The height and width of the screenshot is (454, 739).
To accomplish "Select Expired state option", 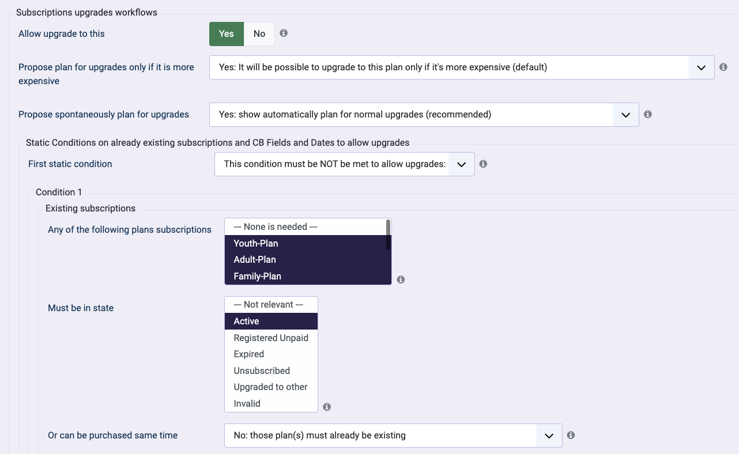I will click(271, 354).
